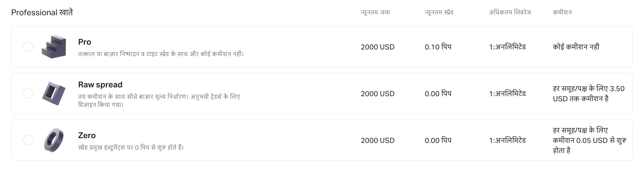Click the Zero account ring icon
643x171 pixels.
click(x=54, y=140)
